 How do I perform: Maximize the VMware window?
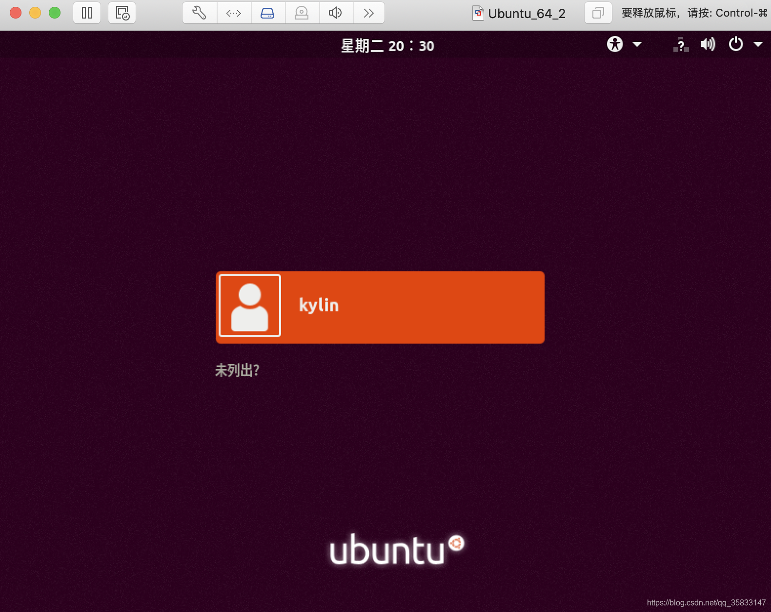pyautogui.click(x=55, y=13)
